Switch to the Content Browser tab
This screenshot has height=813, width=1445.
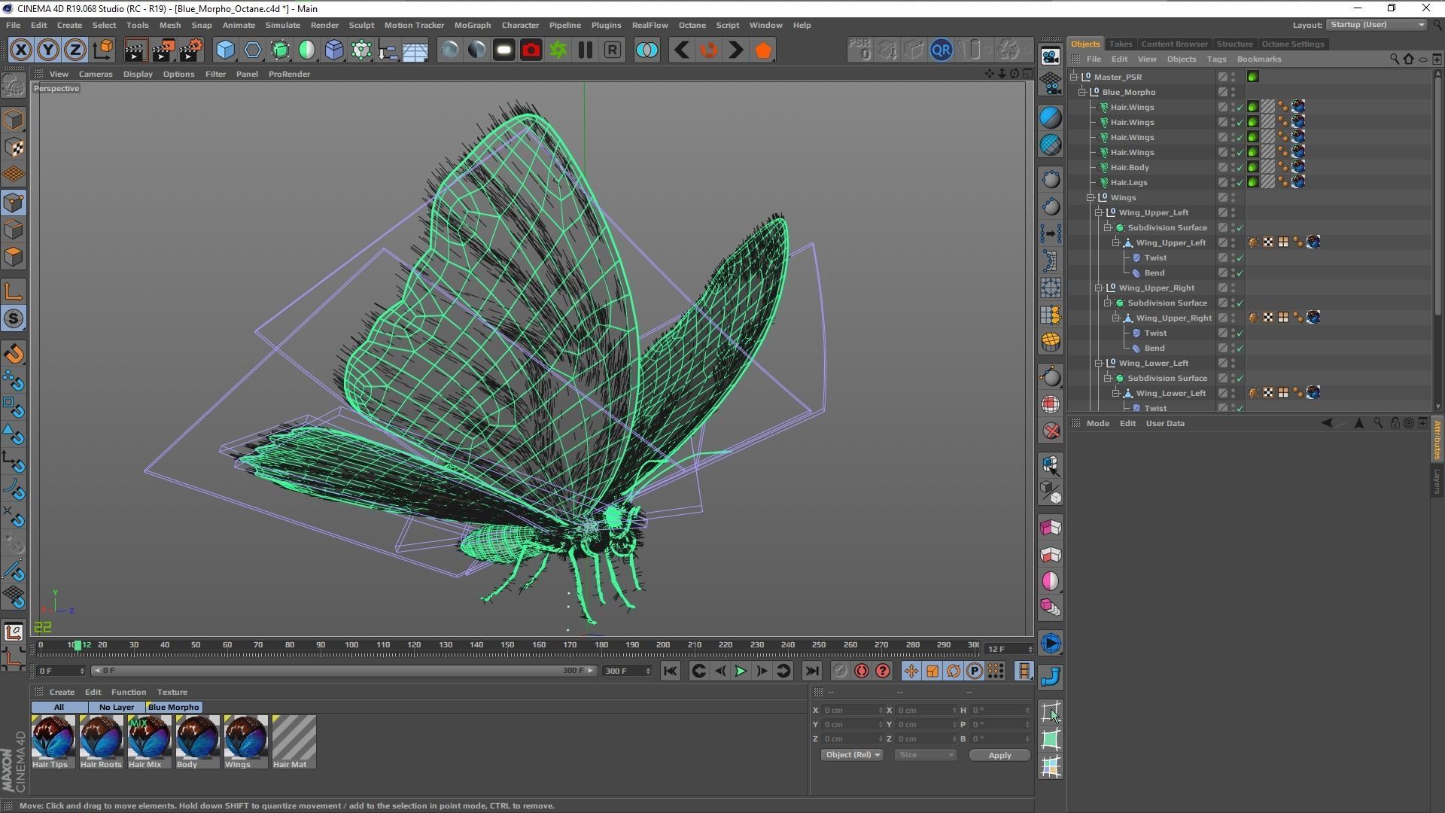[x=1174, y=44]
